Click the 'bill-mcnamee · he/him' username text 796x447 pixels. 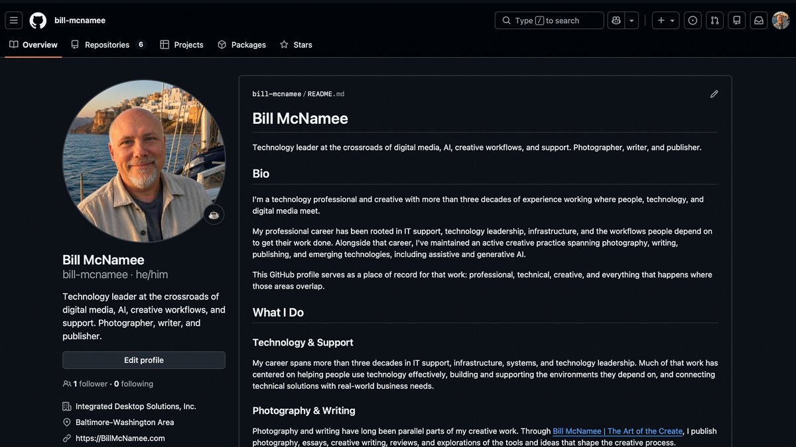click(115, 275)
